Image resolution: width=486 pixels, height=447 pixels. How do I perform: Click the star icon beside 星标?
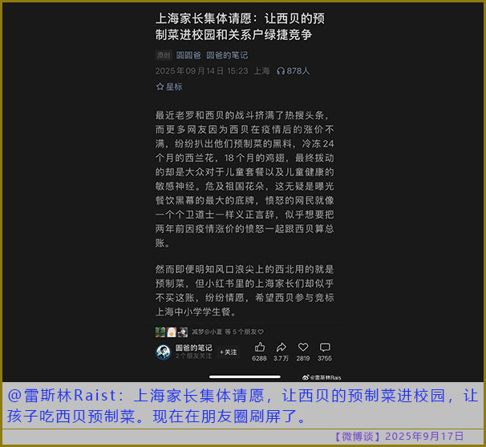click(x=160, y=87)
